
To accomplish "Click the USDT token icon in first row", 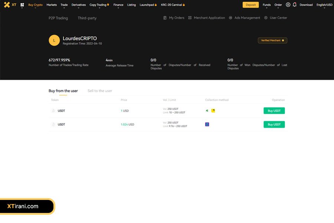I will click(x=53, y=111).
